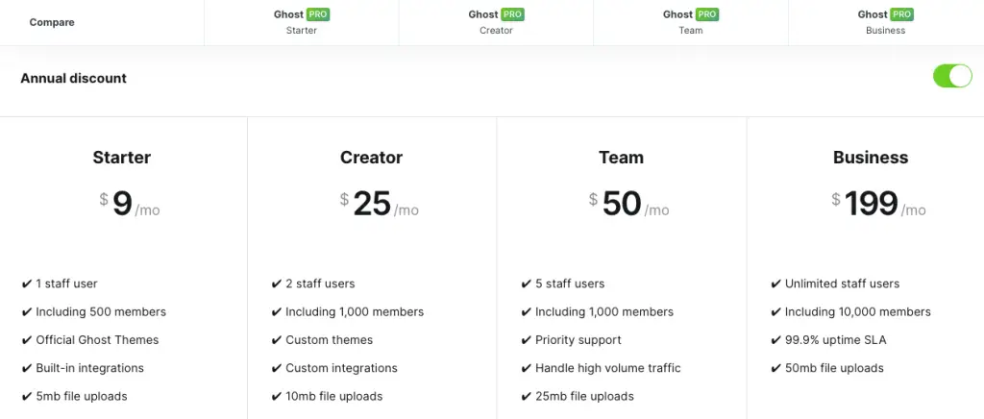Click the checkmark beside 'Unlimited staff users'
The image size is (984, 419).
coord(775,284)
